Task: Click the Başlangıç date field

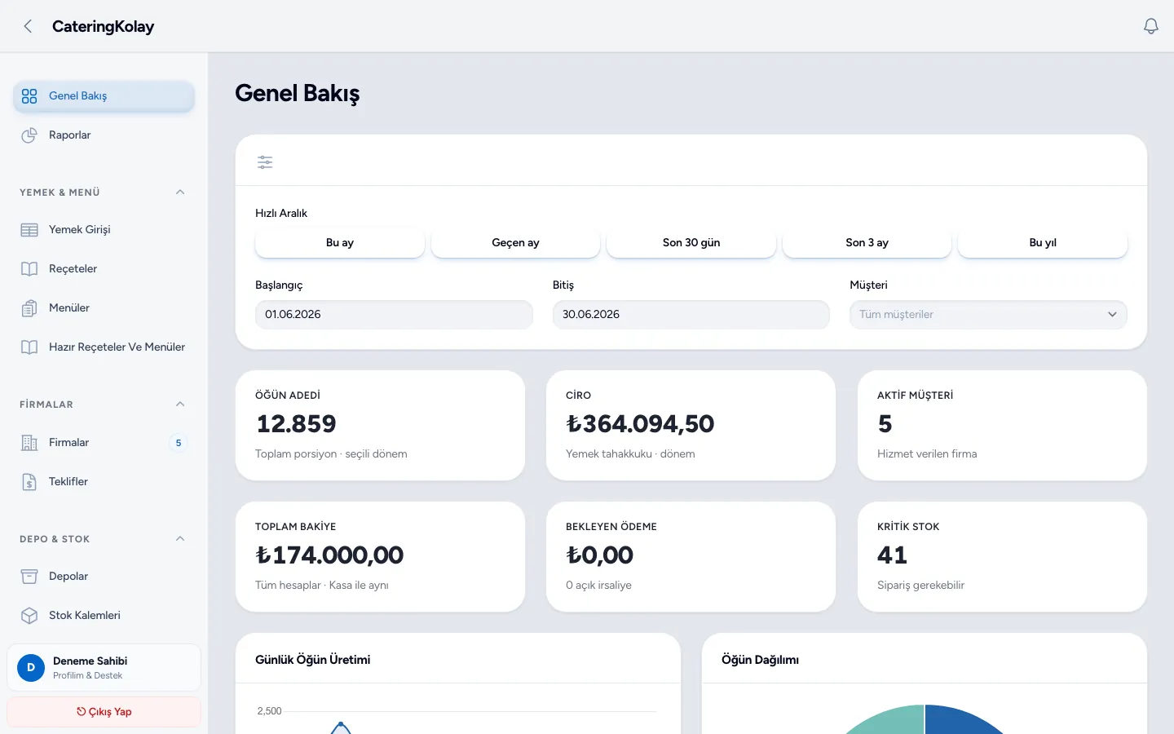Action: click(394, 315)
